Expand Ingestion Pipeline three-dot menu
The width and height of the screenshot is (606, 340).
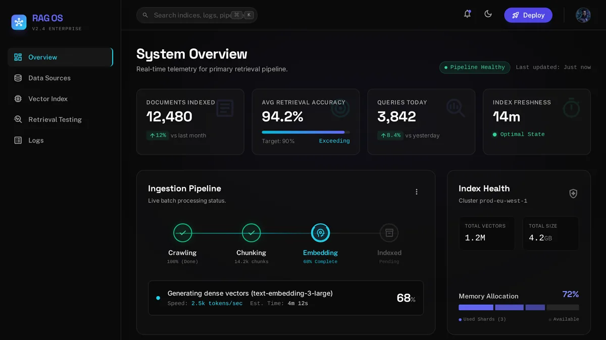417,192
